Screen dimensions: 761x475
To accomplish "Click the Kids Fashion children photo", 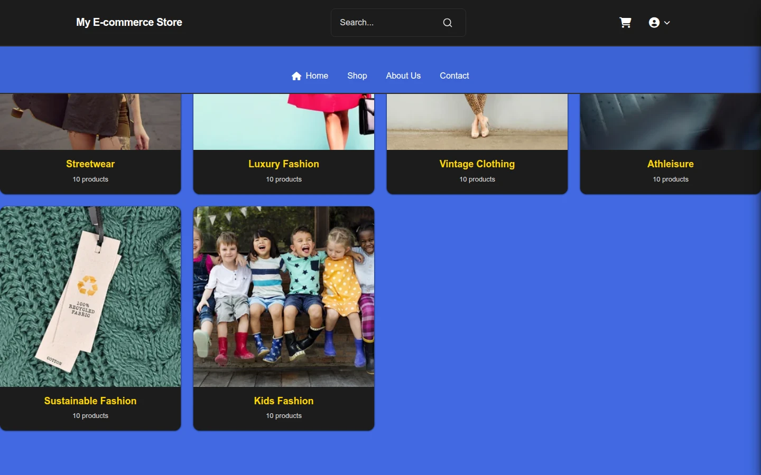I will click(284, 297).
